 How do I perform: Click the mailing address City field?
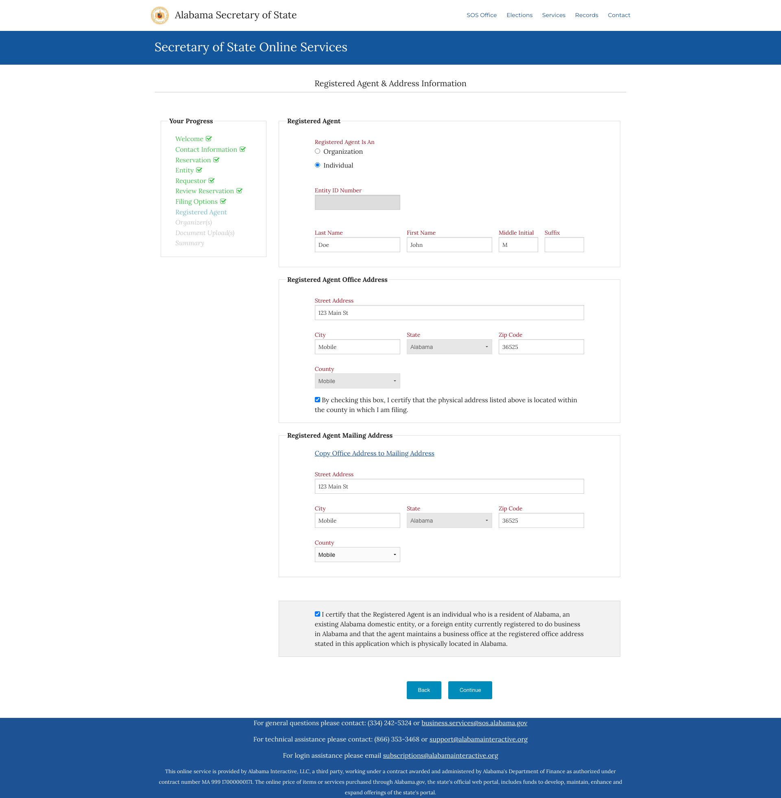click(357, 520)
